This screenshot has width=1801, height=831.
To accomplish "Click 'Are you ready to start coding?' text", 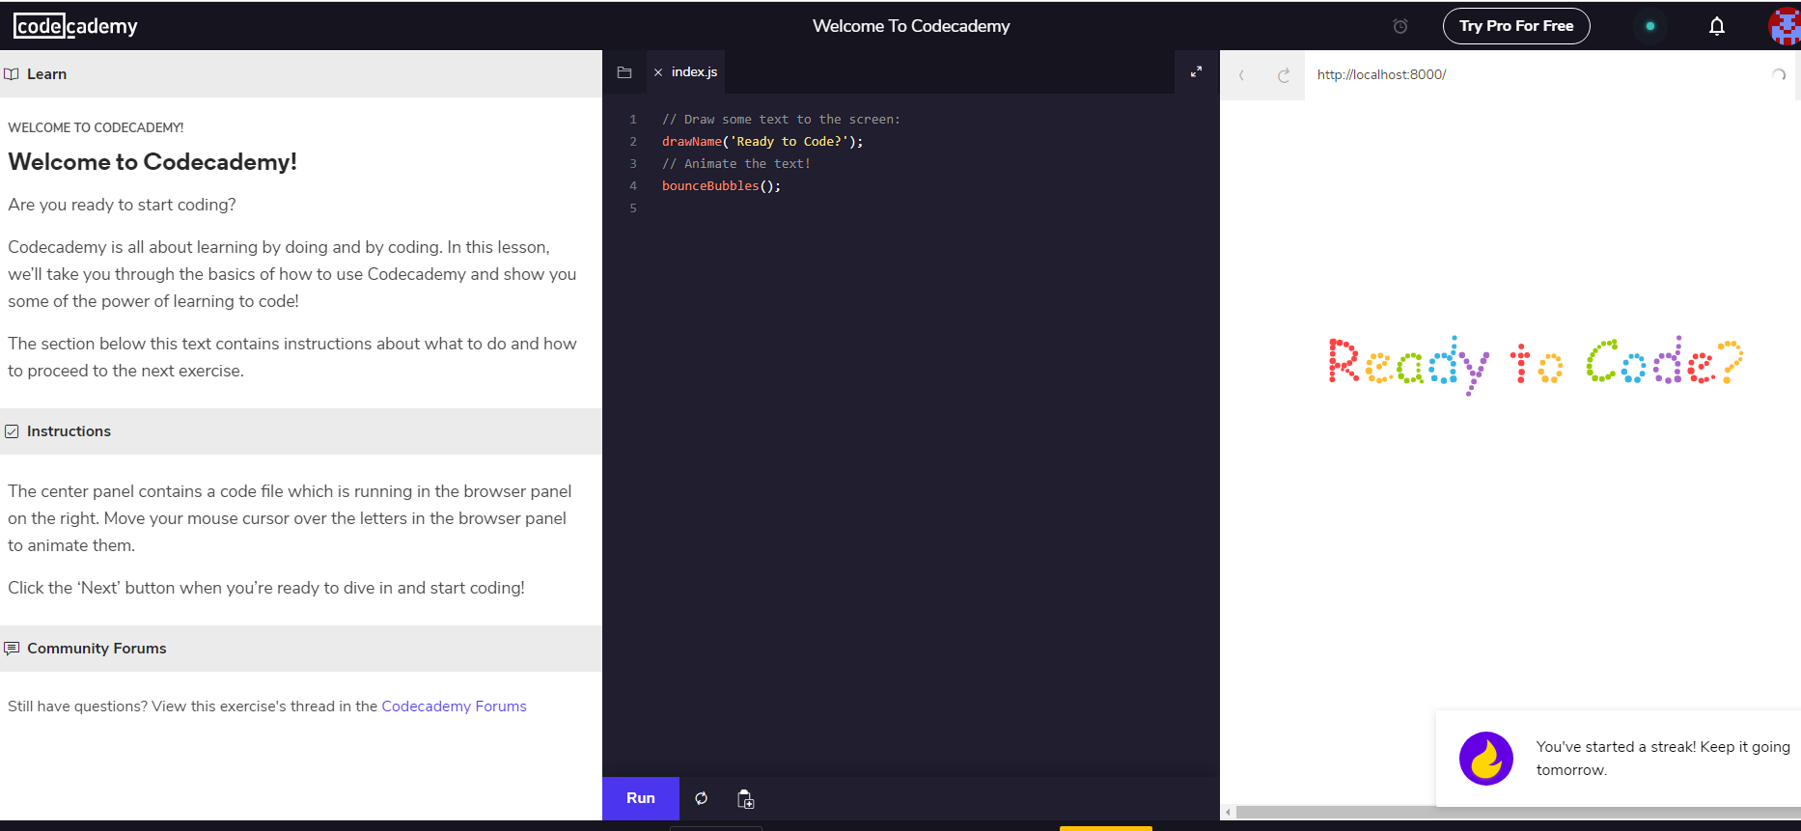I will [122, 205].
